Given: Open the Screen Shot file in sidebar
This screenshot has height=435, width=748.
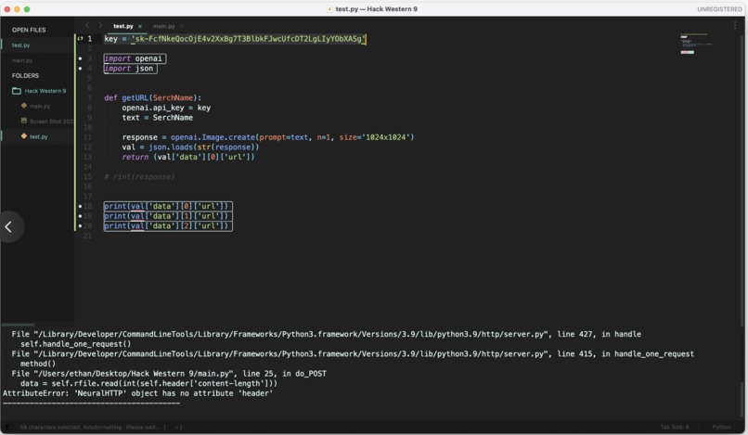Looking at the screenshot, I should pos(52,122).
